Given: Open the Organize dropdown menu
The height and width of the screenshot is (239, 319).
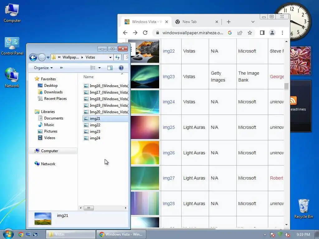Looking at the screenshot, I should [x=43, y=68].
